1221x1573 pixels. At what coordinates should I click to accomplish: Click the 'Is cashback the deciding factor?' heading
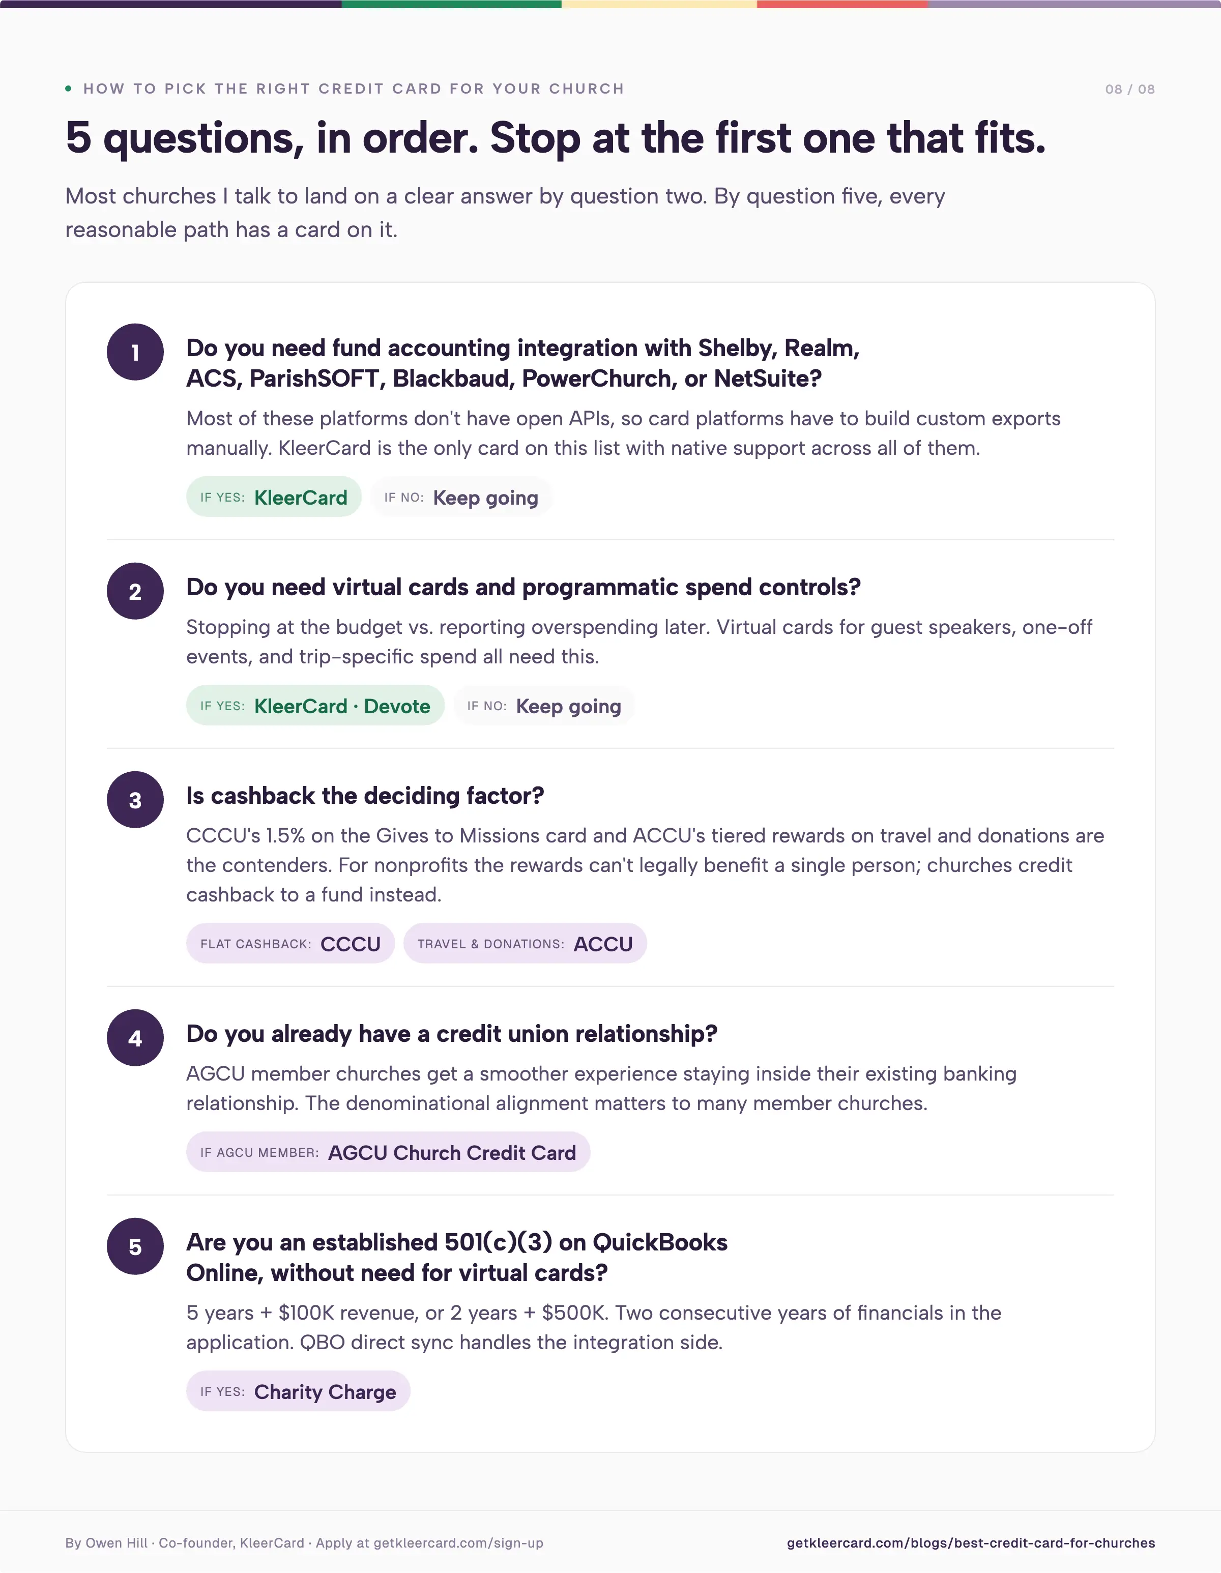click(x=365, y=796)
